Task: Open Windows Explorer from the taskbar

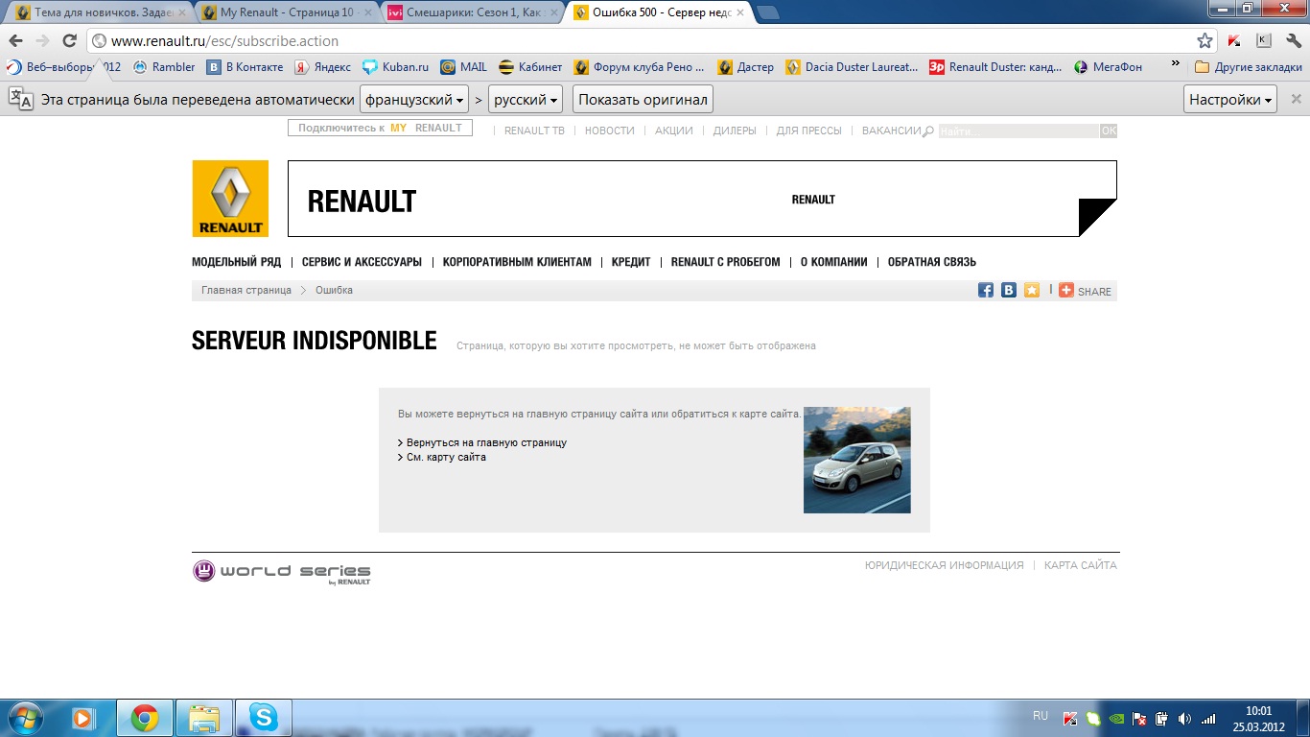Action: (204, 717)
